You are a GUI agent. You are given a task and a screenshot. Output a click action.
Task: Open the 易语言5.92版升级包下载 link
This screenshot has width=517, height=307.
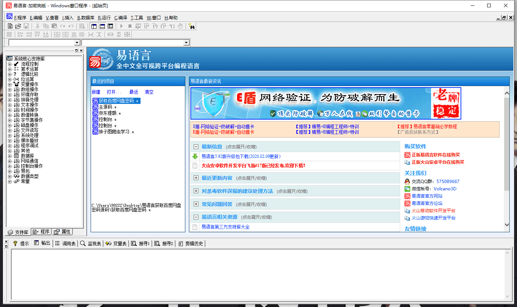point(241,156)
